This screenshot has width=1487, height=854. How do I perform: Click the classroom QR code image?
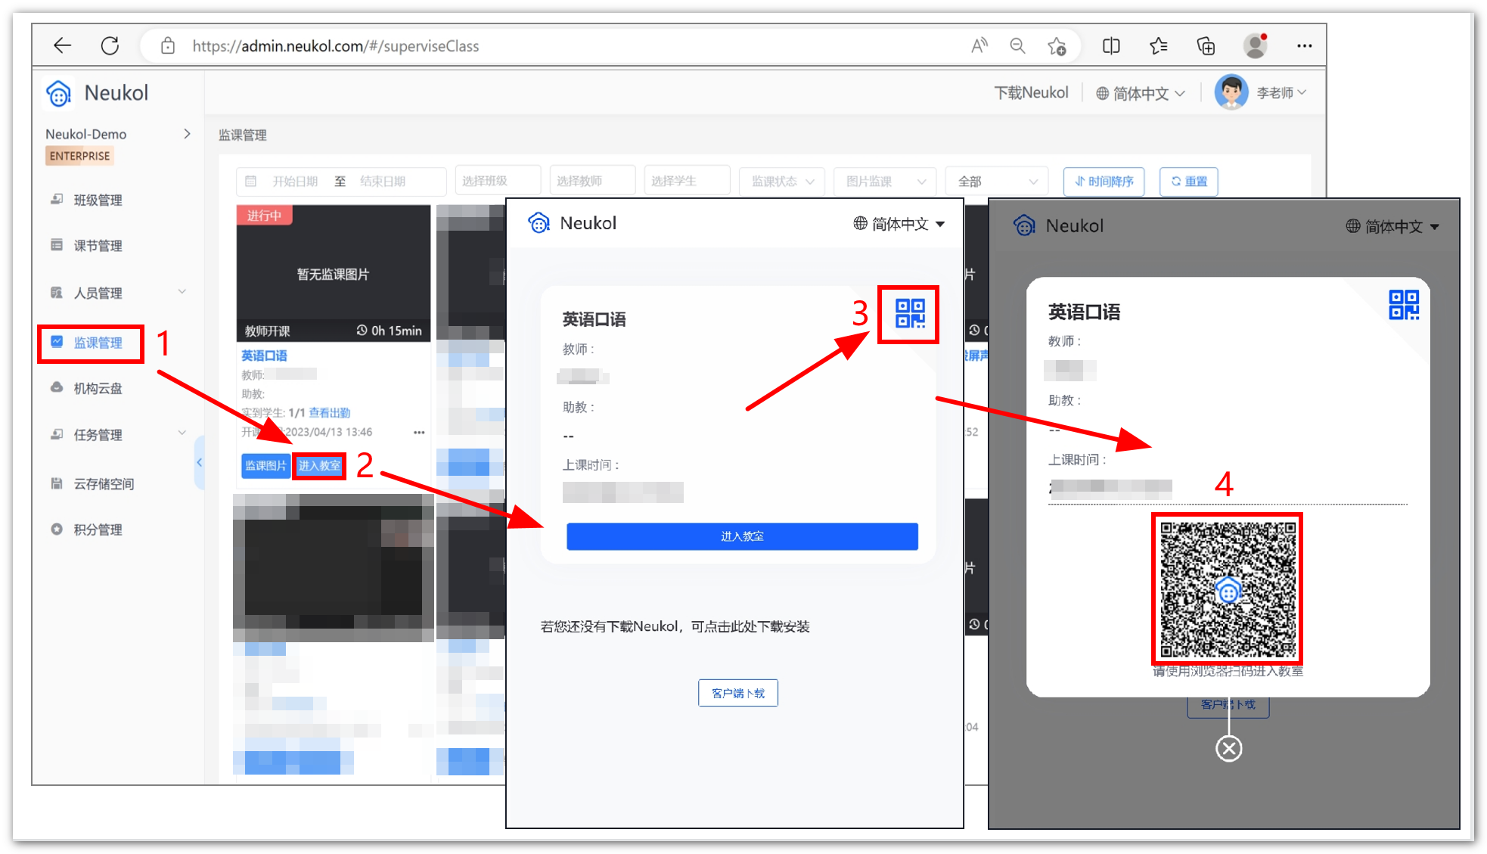pyautogui.click(x=1228, y=589)
